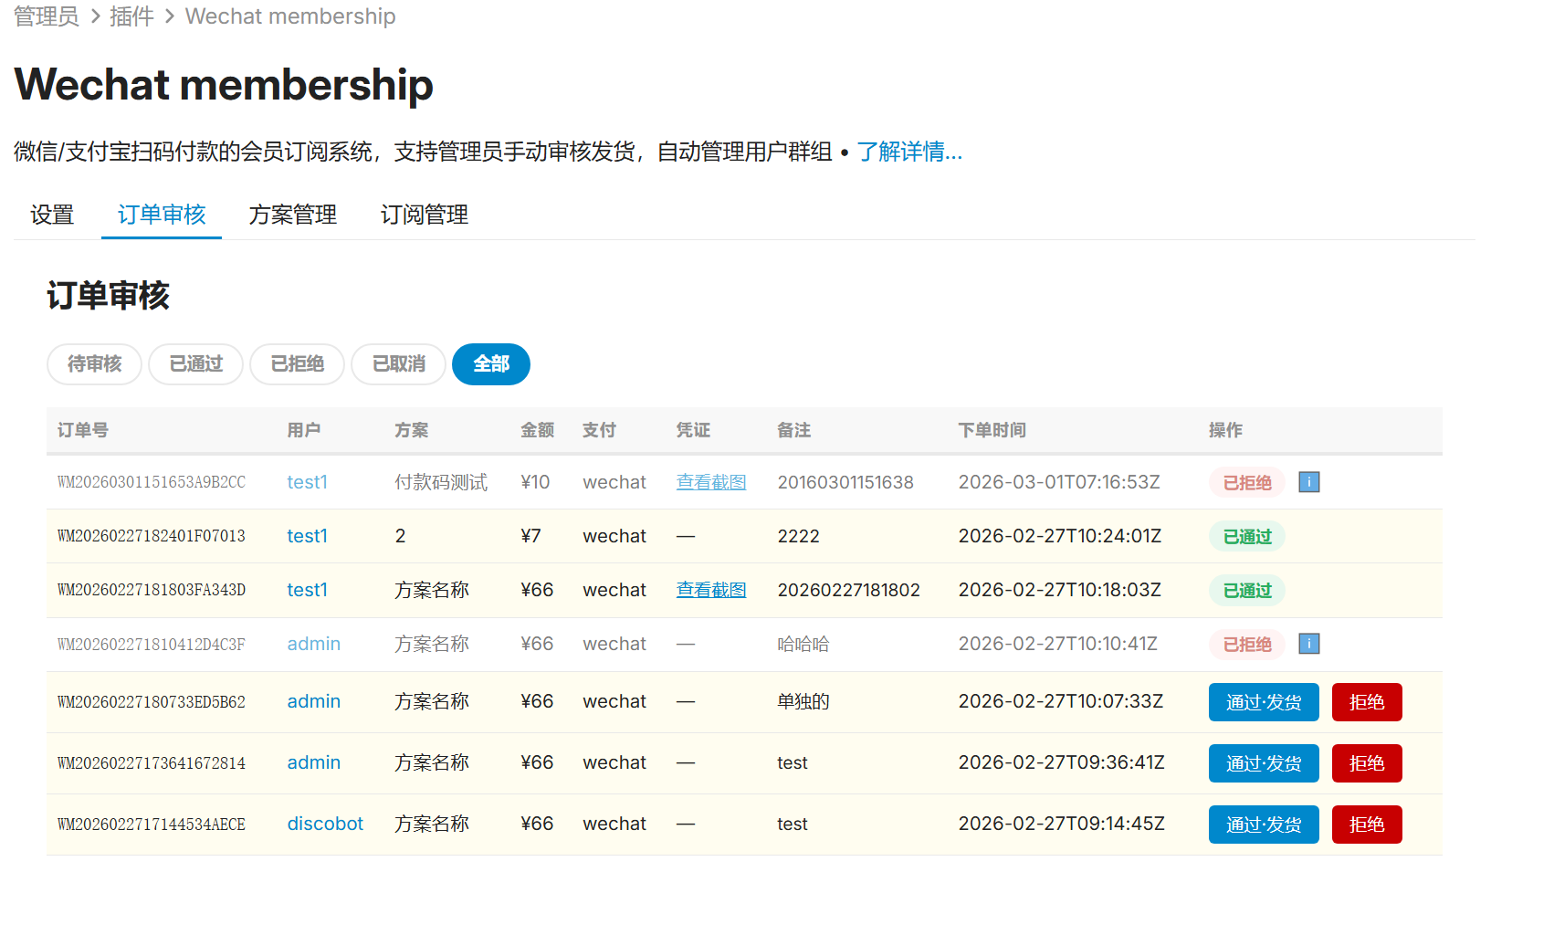
Task: Click the Wechat membership breadcrumb text
Action: pos(290,16)
